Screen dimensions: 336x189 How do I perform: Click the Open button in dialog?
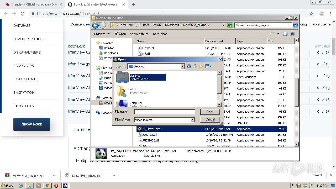tap(210, 112)
